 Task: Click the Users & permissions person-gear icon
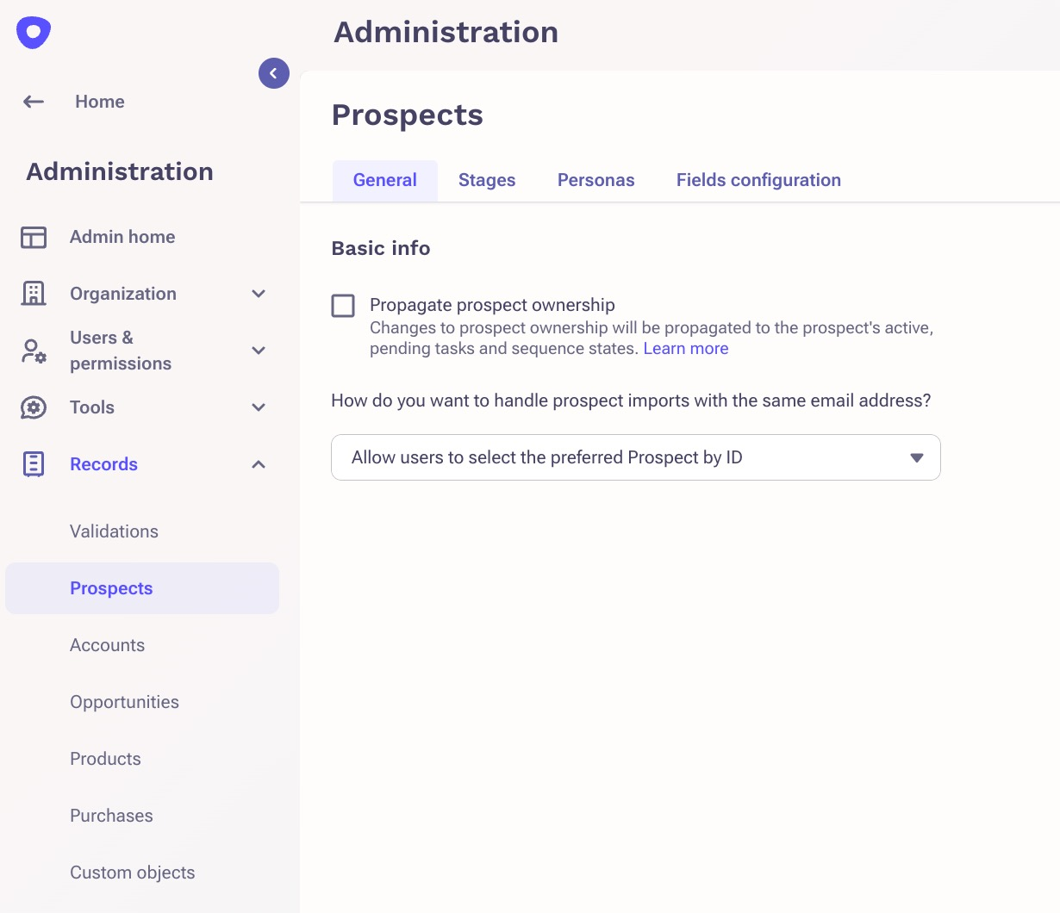pyautogui.click(x=34, y=351)
